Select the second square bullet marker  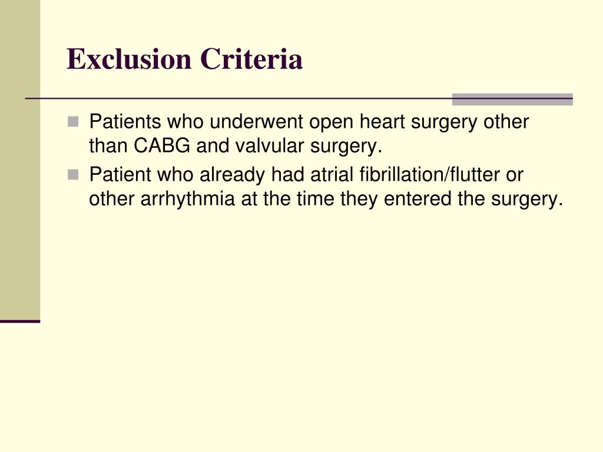[72, 175]
